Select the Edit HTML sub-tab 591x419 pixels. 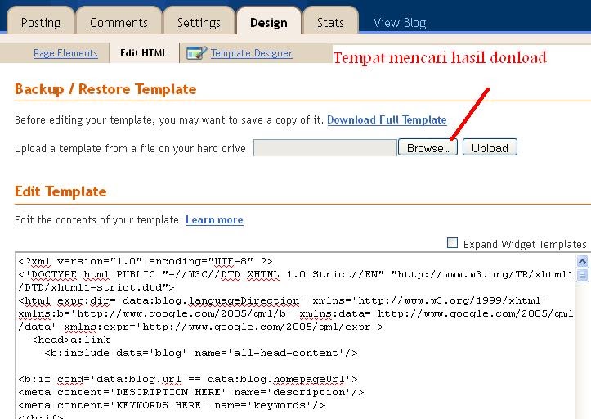click(144, 53)
